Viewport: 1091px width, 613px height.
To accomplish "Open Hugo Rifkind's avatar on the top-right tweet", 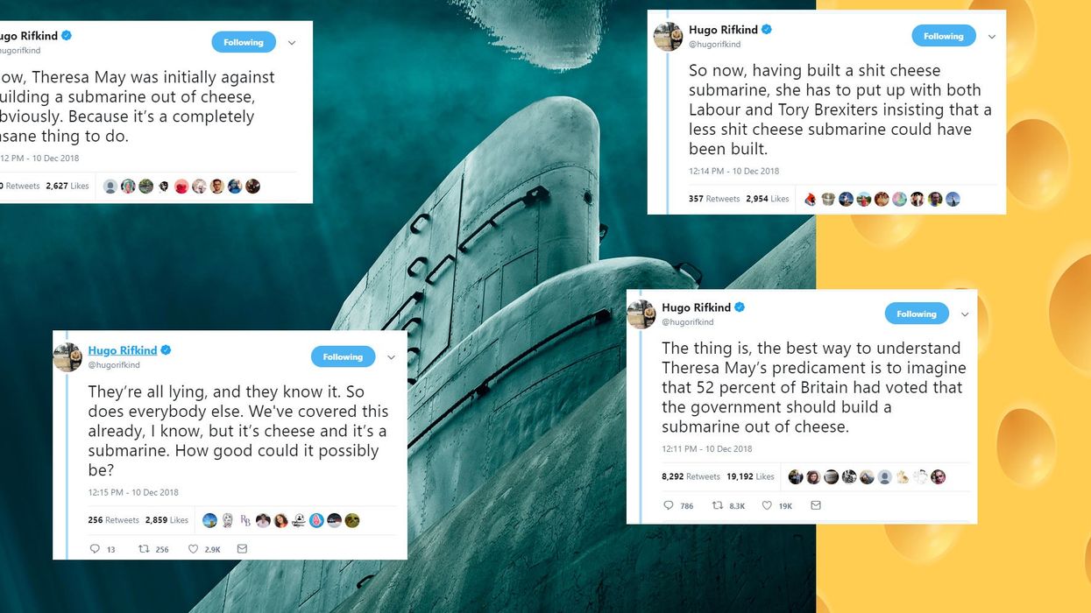I will click(668, 36).
